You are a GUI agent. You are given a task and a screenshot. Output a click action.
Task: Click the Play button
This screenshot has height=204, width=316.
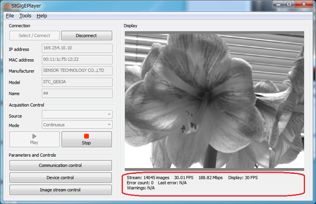coord(34,139)
